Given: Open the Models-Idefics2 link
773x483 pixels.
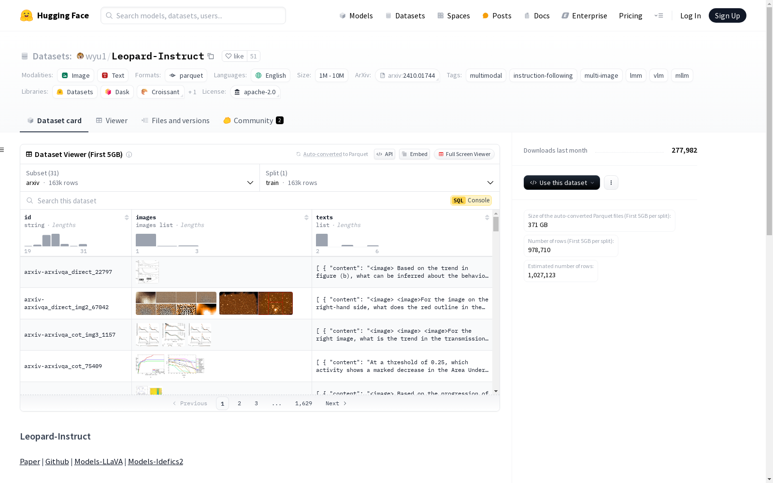Looking at the screenshot, I should coord(156,461).
